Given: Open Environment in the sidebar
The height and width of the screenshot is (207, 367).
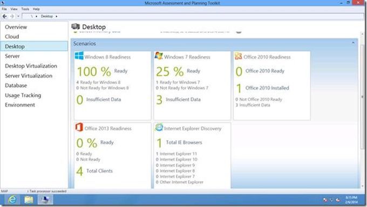Looking at the screenshot, I should [x=34, y=105].
